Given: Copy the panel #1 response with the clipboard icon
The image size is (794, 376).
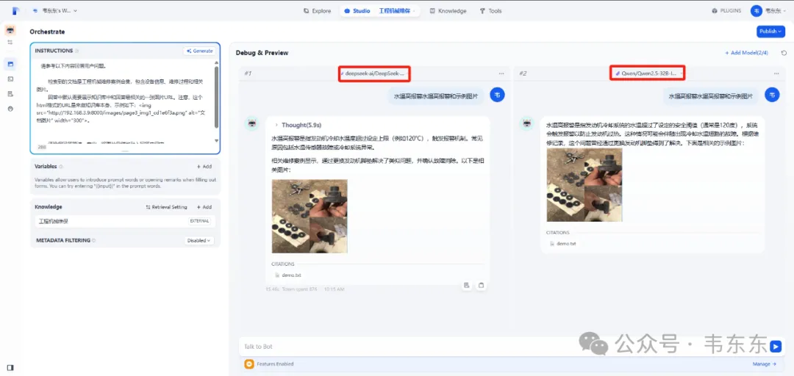Looking at the screenshot, I should [481, 285].
